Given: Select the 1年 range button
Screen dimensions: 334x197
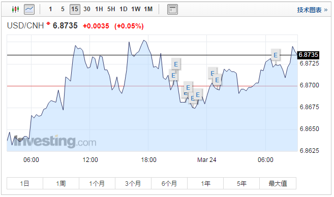Looking at the screenshot, I should pyautogui.click(x=205, y=183).
